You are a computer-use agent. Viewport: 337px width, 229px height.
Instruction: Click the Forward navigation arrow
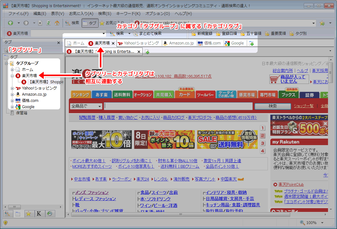click(26, 23)
